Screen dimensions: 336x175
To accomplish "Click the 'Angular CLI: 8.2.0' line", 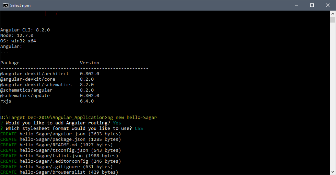I will pyautogui.click(x=25, y=30).
